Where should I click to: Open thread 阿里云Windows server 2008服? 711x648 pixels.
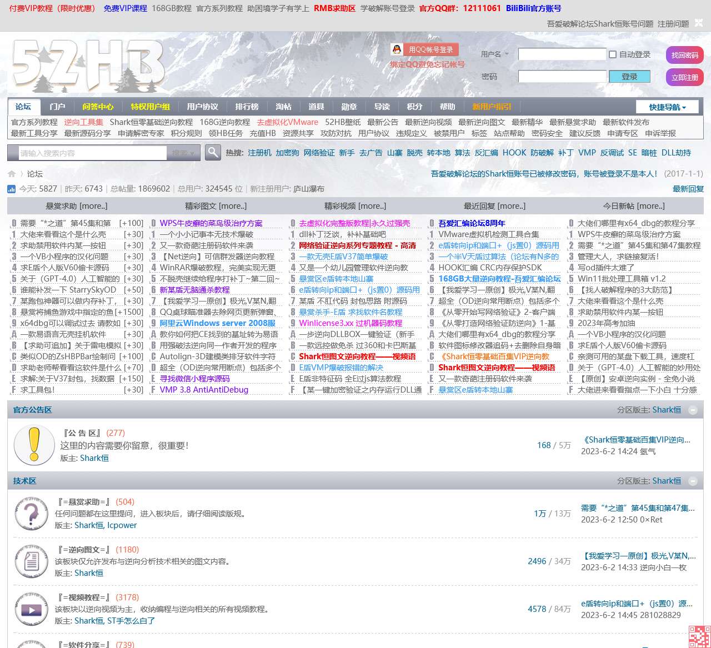[x=218, y=323]
